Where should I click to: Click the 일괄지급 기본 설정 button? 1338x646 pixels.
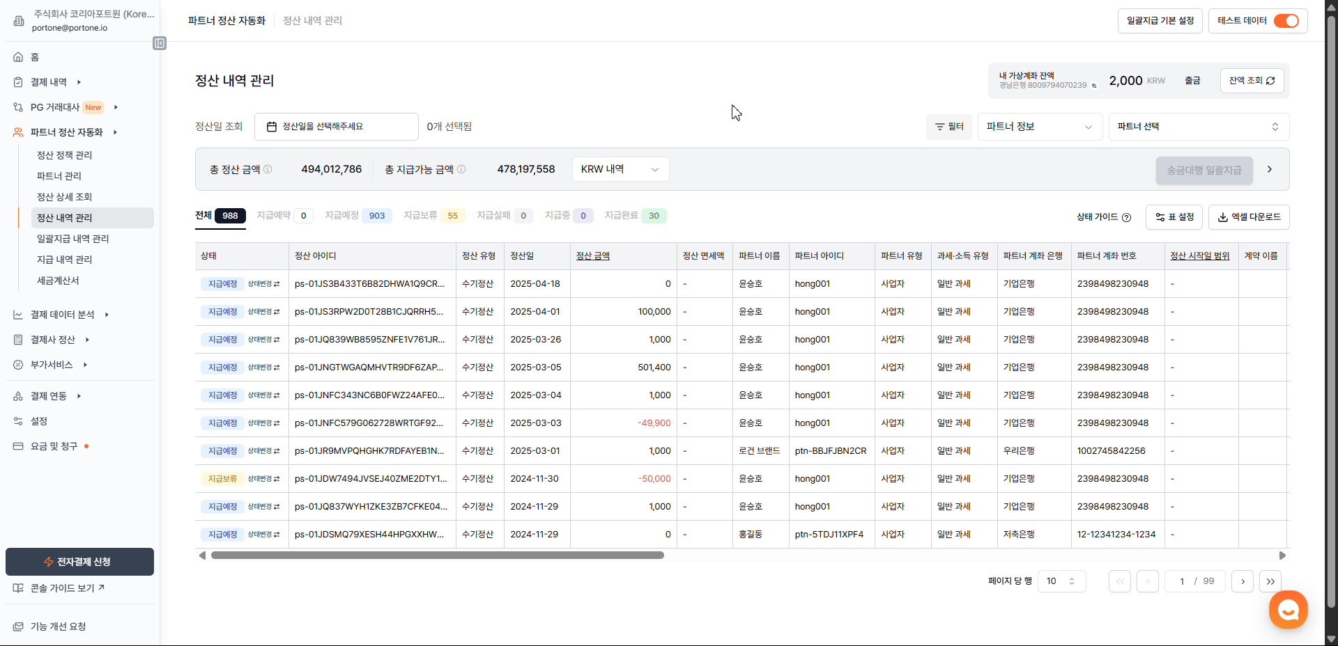pos(1160,21)
